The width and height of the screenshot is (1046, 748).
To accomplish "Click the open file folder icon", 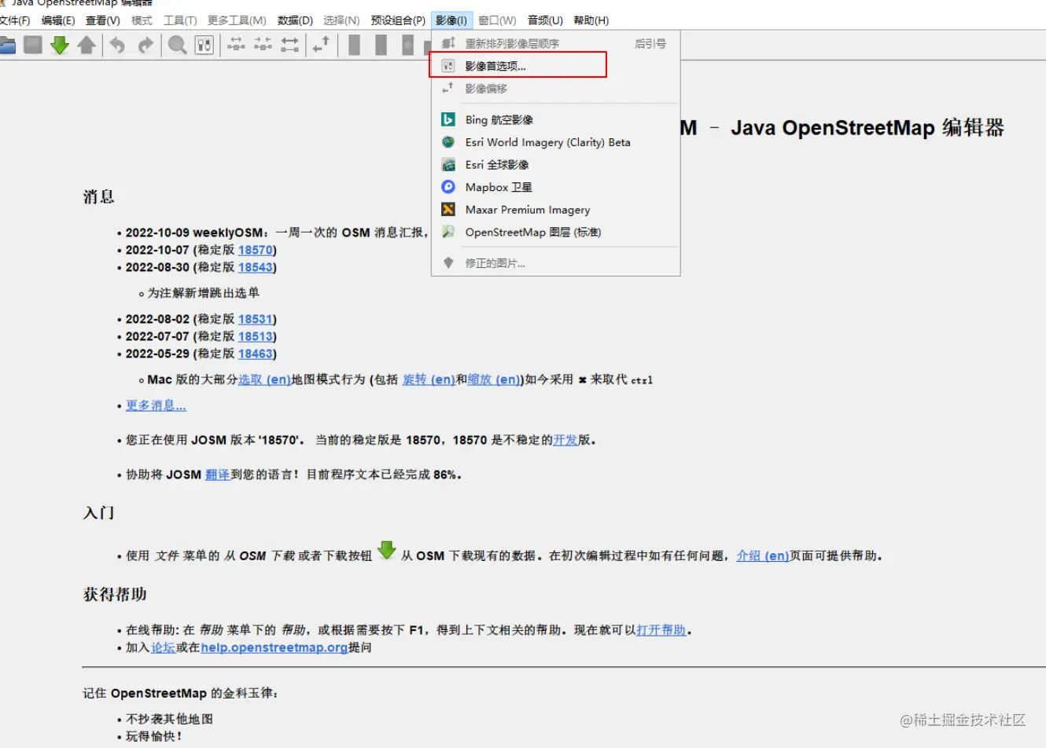I will tap(8, 45).
